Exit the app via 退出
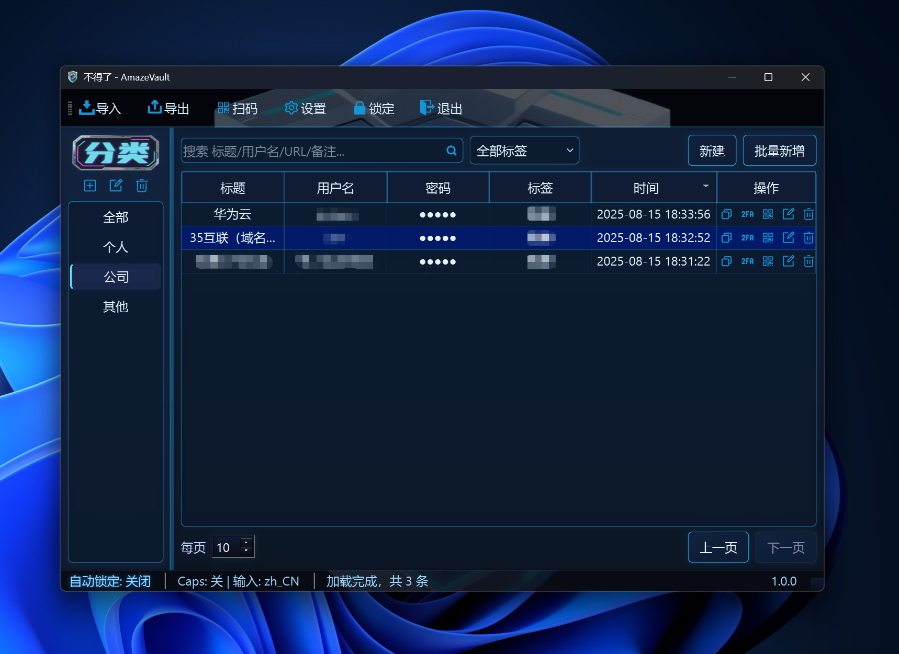Image resolution: width=899 pixels, height=654 pixels. click(x=442, y=108)
